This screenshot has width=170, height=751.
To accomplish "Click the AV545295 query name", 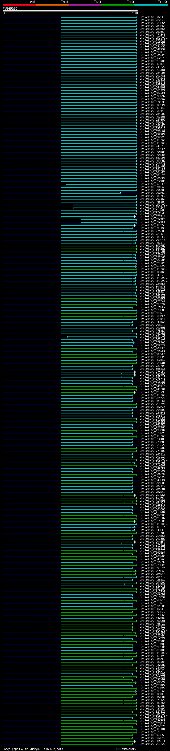I will [x=10, y=9].
